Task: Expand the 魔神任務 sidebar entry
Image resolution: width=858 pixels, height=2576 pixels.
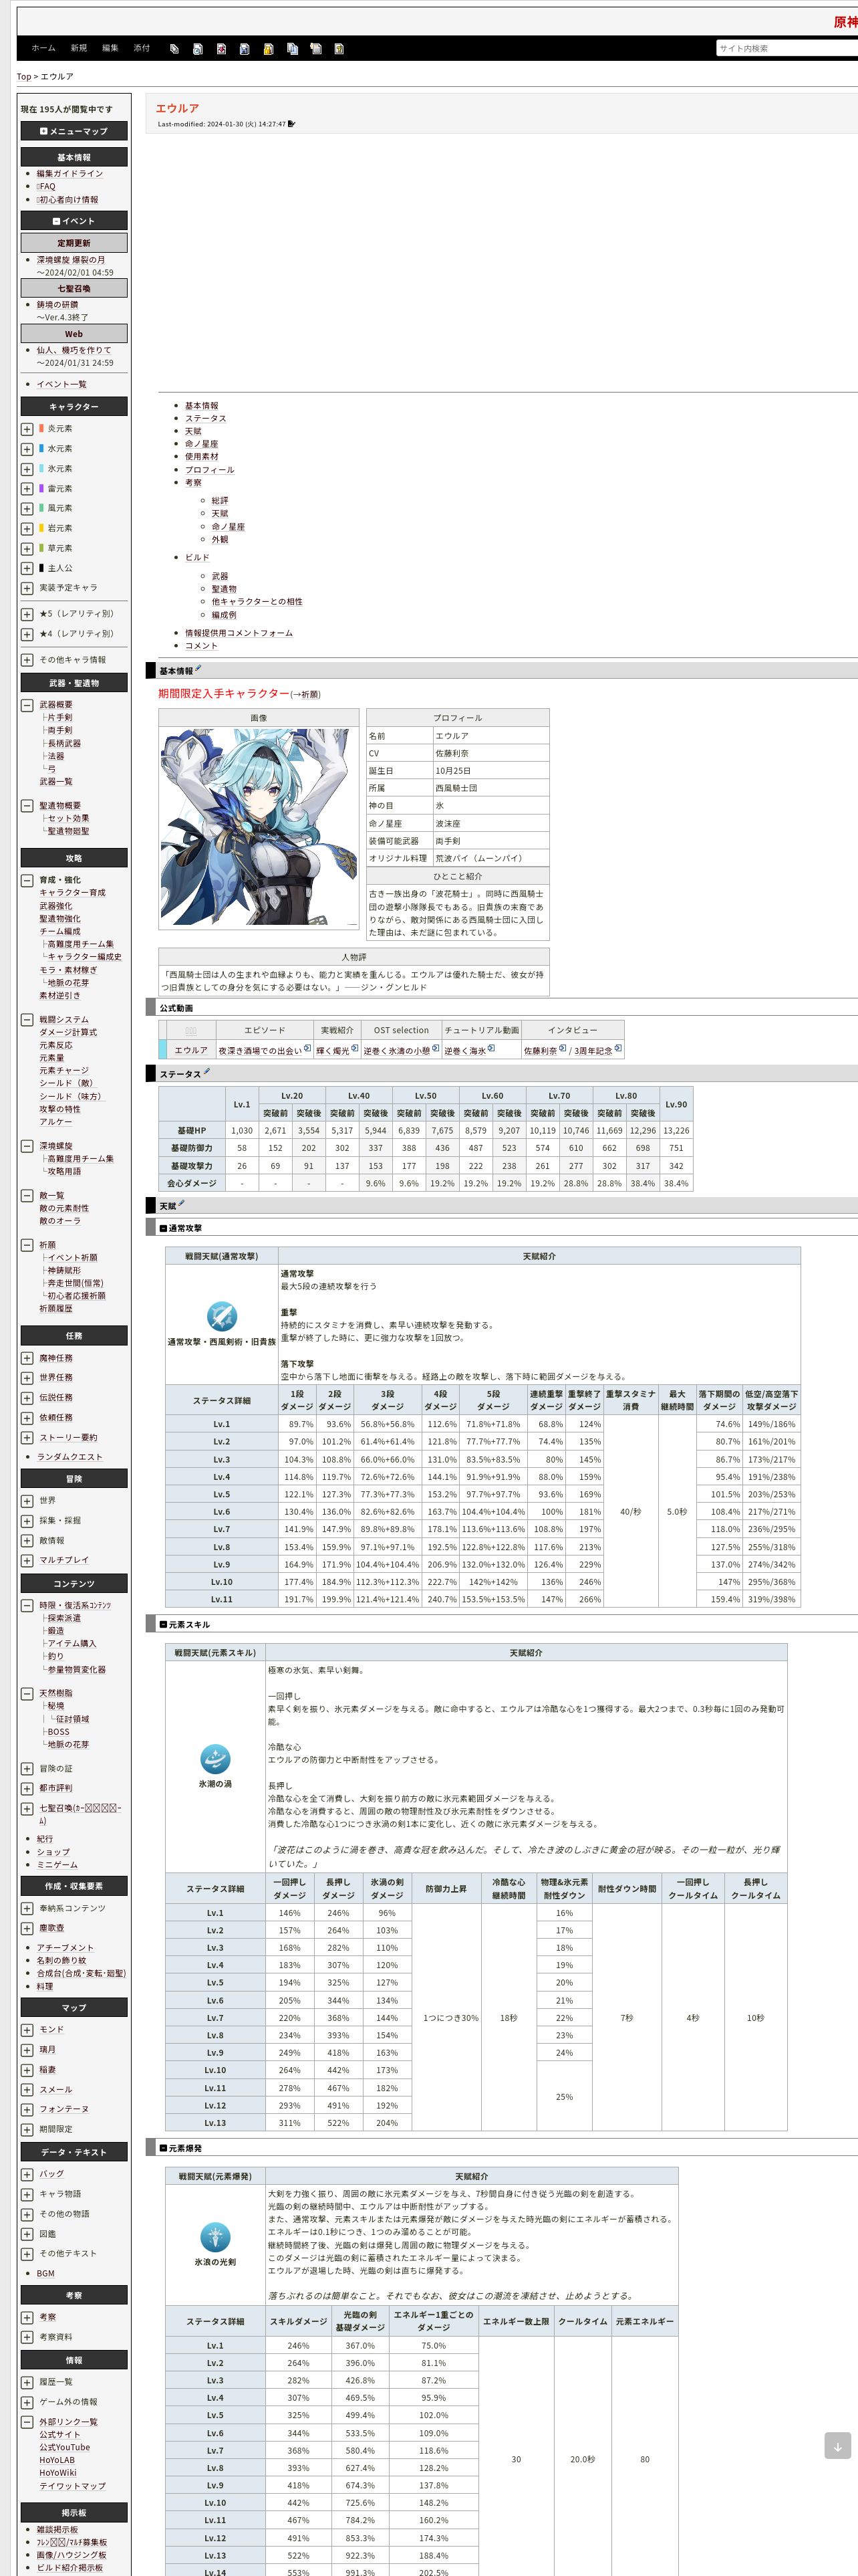Action: pyautogui.click(x=27, y=1358)
